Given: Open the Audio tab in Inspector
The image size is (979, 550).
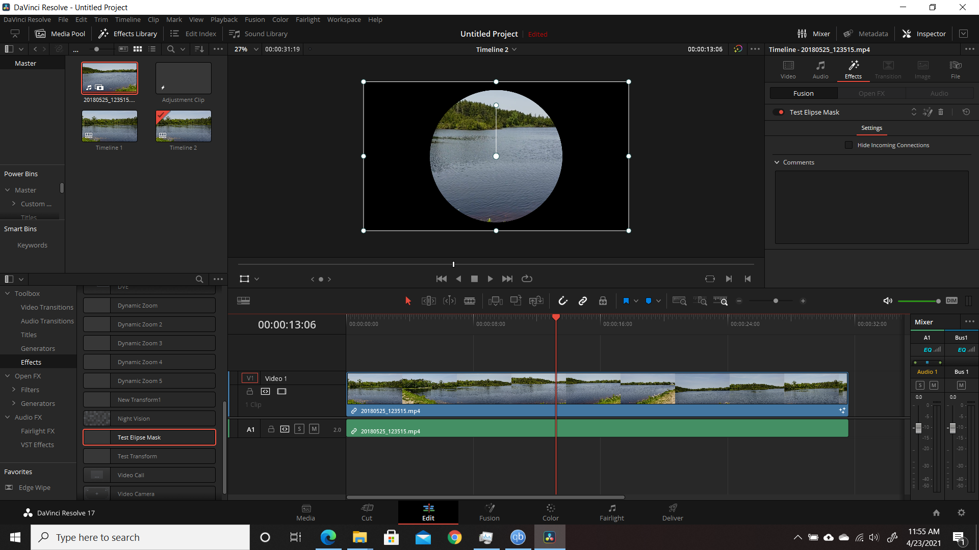Looking at the screenshot, I should [x=820, y=69].
